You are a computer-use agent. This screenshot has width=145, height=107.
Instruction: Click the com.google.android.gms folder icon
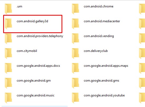(x=76, y=83)
